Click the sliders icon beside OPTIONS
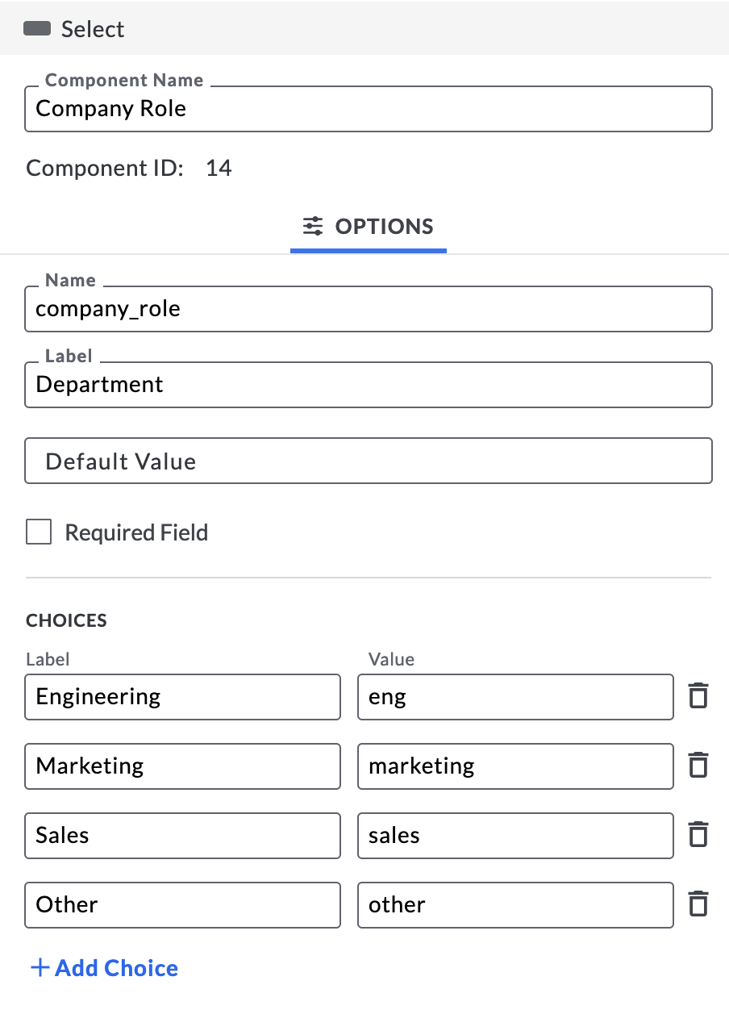Viewport: 729px width, 1010px height. tap(313, 226)
